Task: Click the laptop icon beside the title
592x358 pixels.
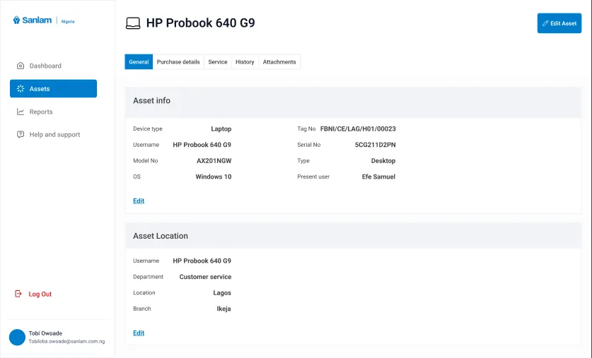Action: coord(133,23)
